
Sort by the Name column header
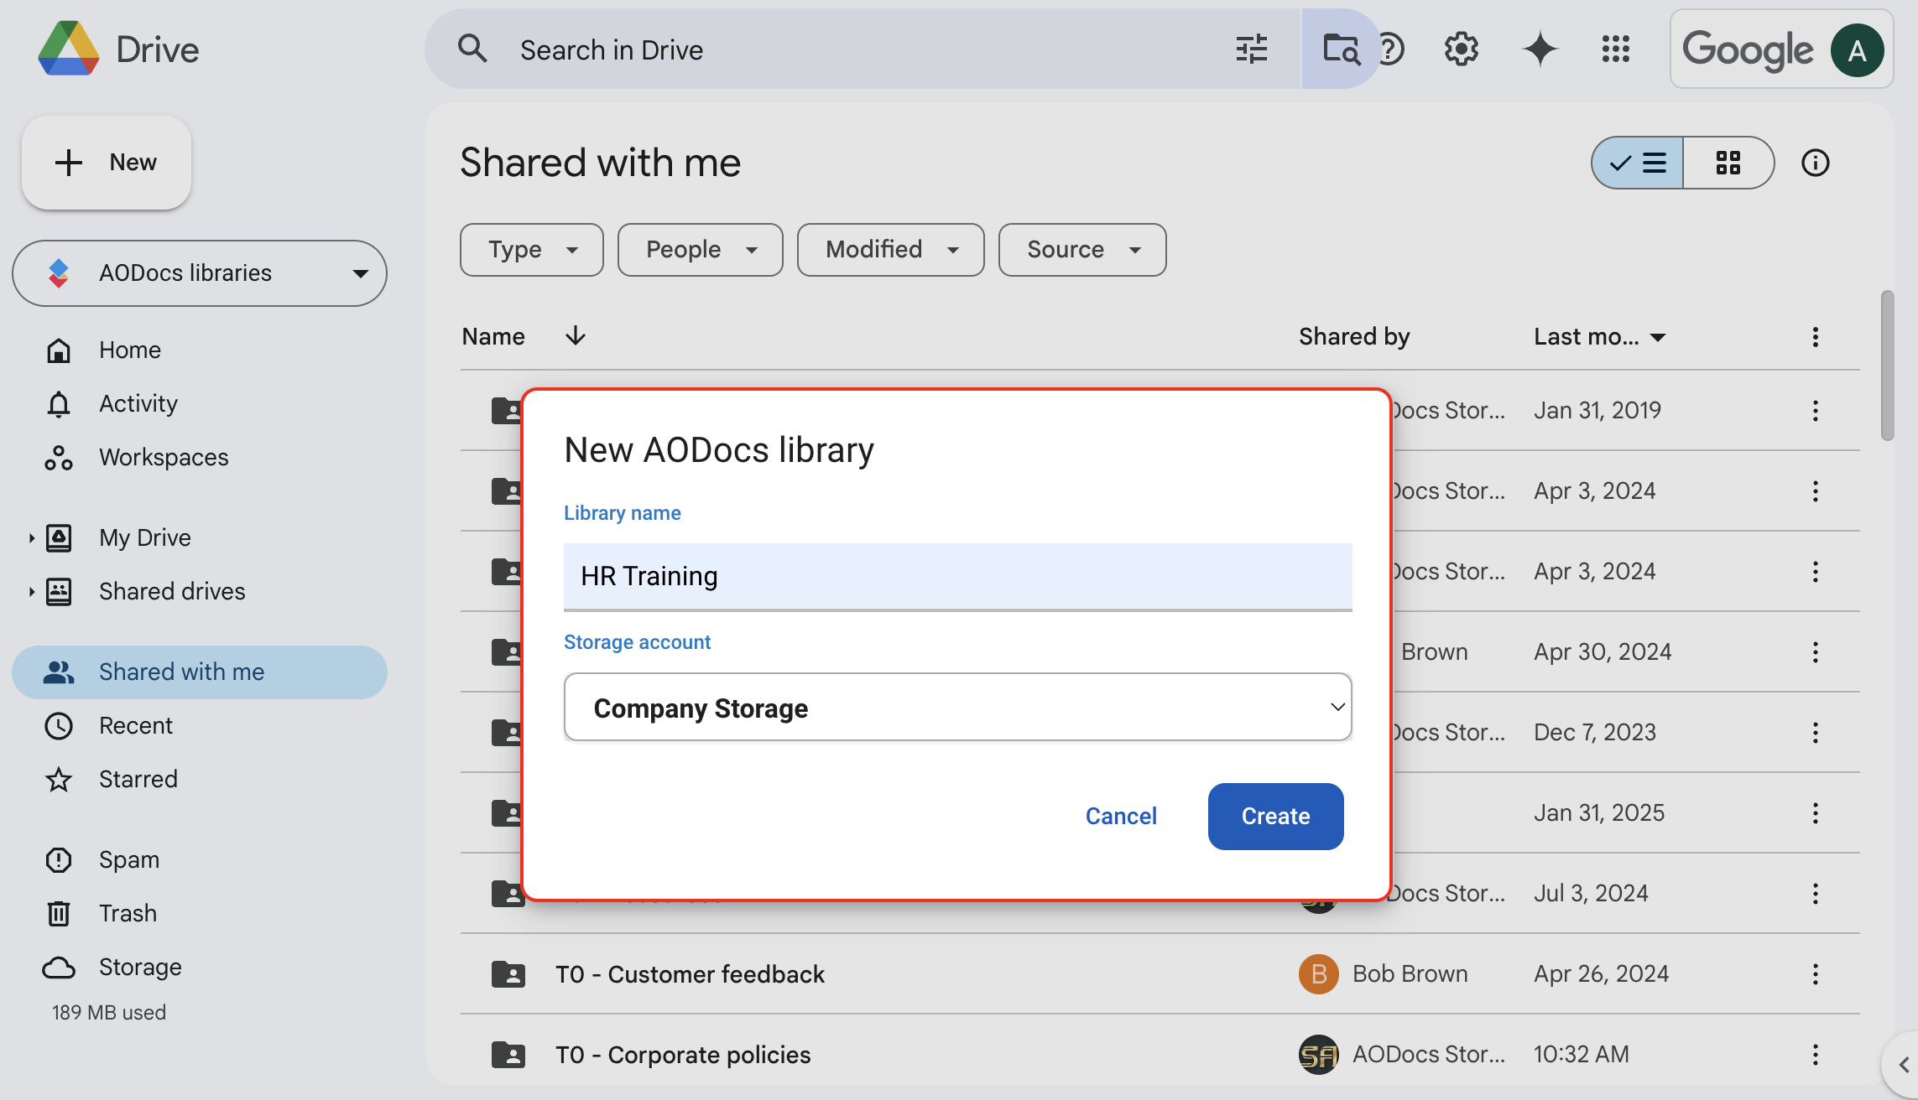[x=493, y=337]
